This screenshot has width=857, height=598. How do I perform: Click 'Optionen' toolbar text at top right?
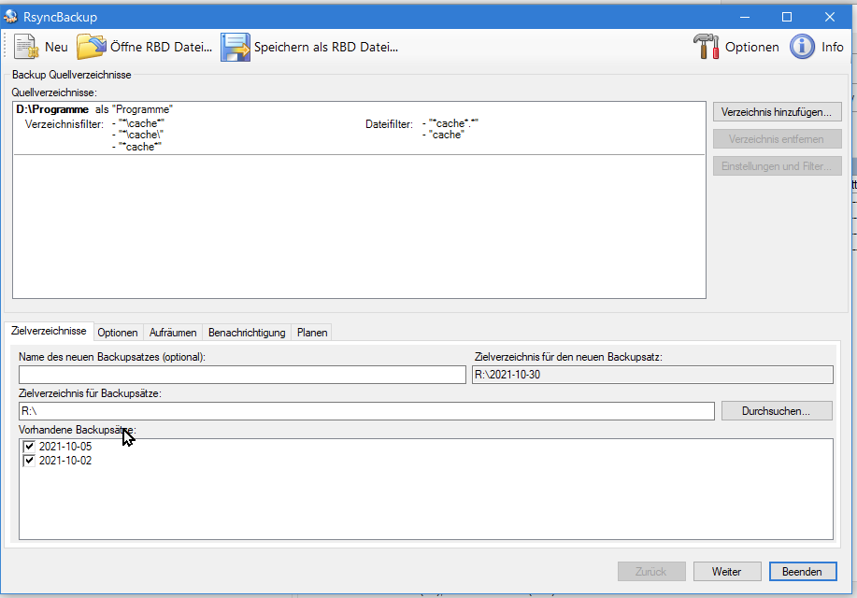[752, 47]
